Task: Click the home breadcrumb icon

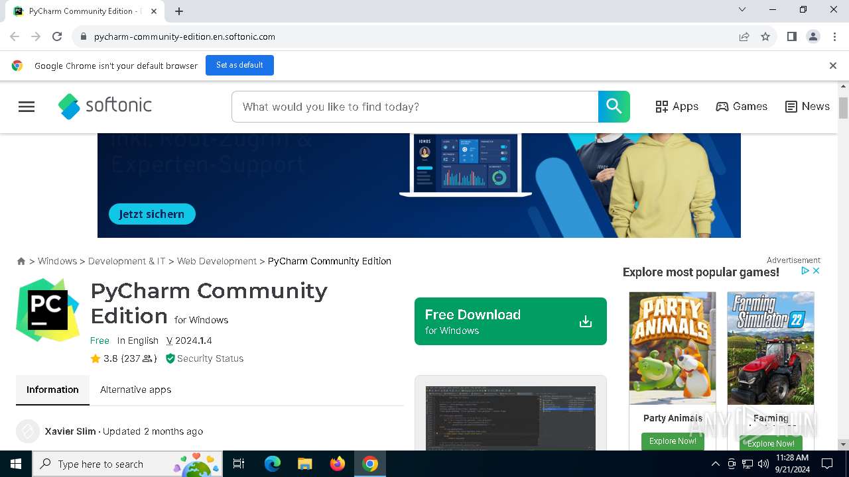Action: (x=21, y=261)
